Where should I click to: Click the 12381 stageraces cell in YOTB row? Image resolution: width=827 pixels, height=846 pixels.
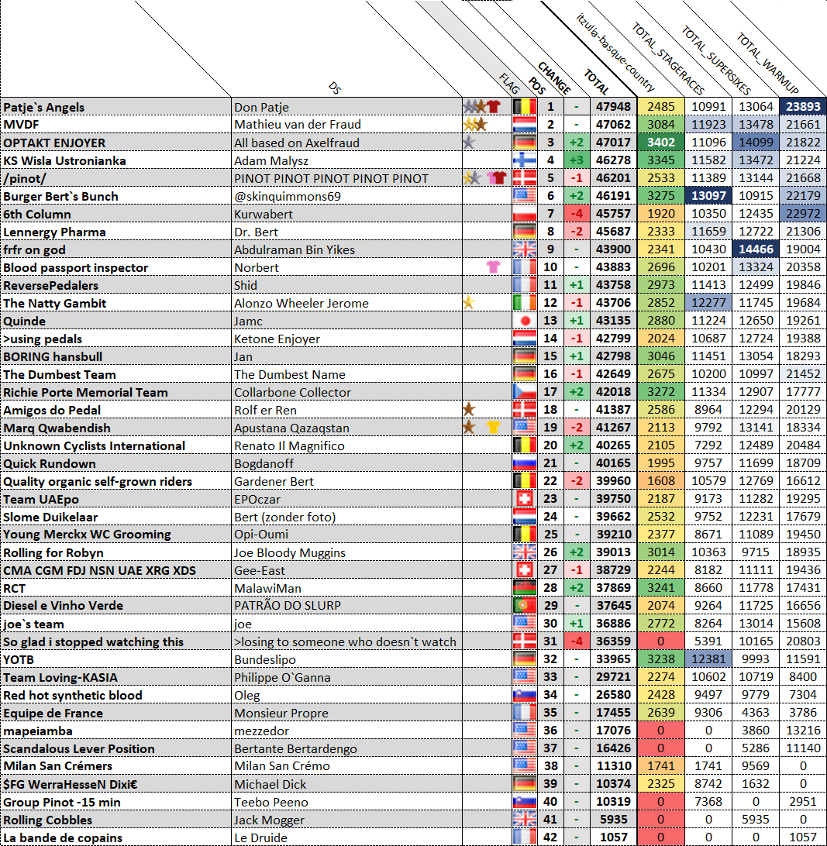tap(708, 659)
